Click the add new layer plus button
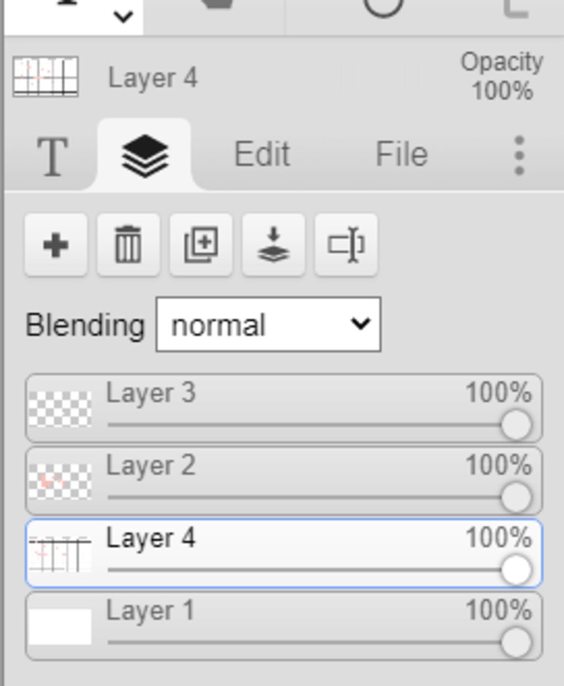 (56, 245)
